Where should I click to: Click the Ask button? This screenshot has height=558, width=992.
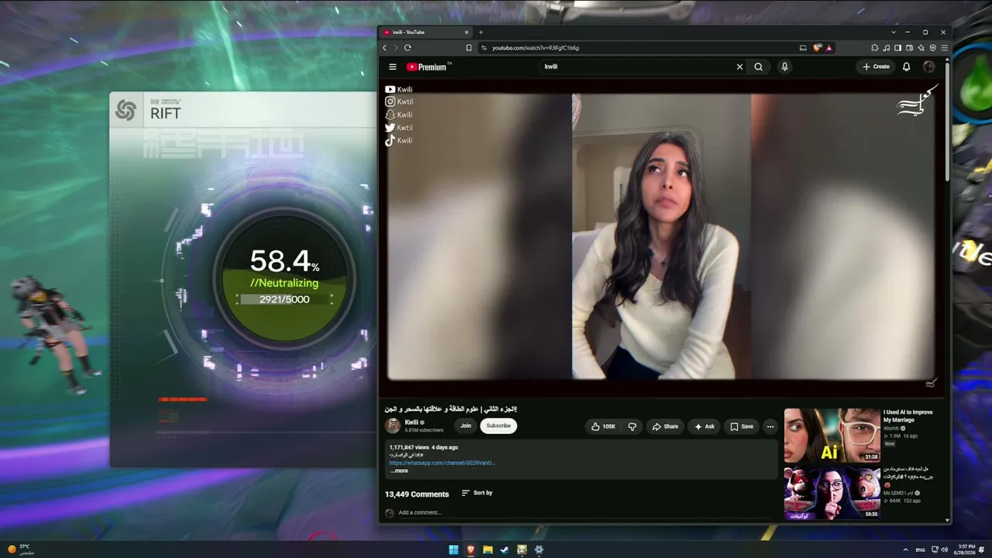point(704,426)
